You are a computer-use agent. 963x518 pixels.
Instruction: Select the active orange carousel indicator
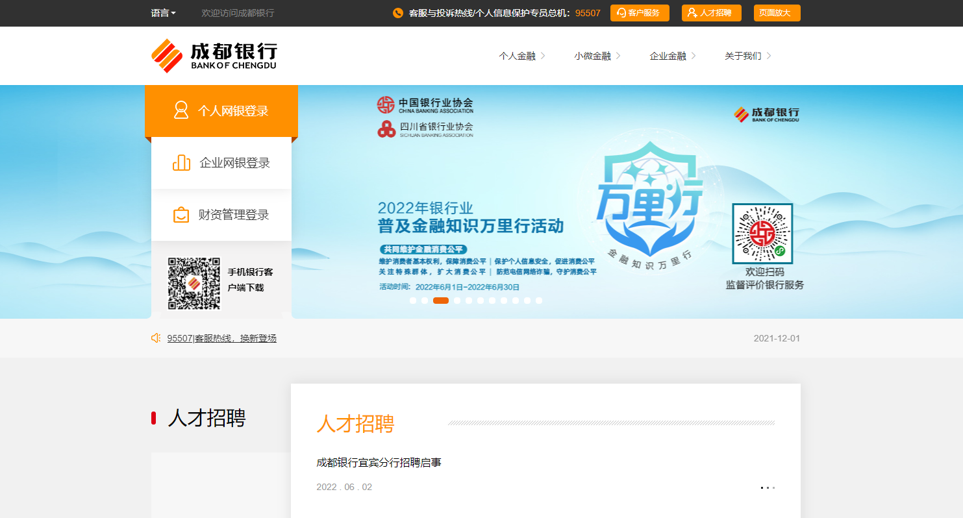tap(441, 301)
